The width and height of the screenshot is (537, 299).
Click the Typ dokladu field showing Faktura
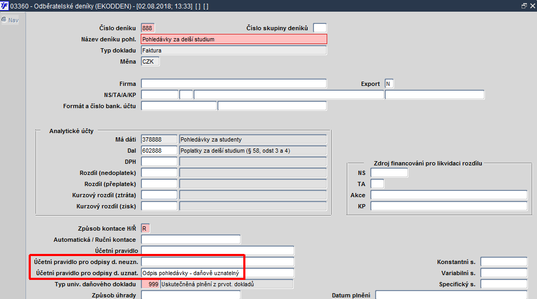tap(234, 50)
